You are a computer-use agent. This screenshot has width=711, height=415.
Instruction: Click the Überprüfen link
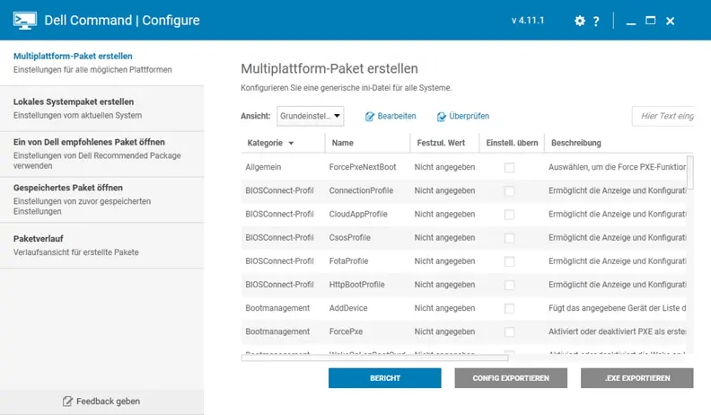(469, 116)
